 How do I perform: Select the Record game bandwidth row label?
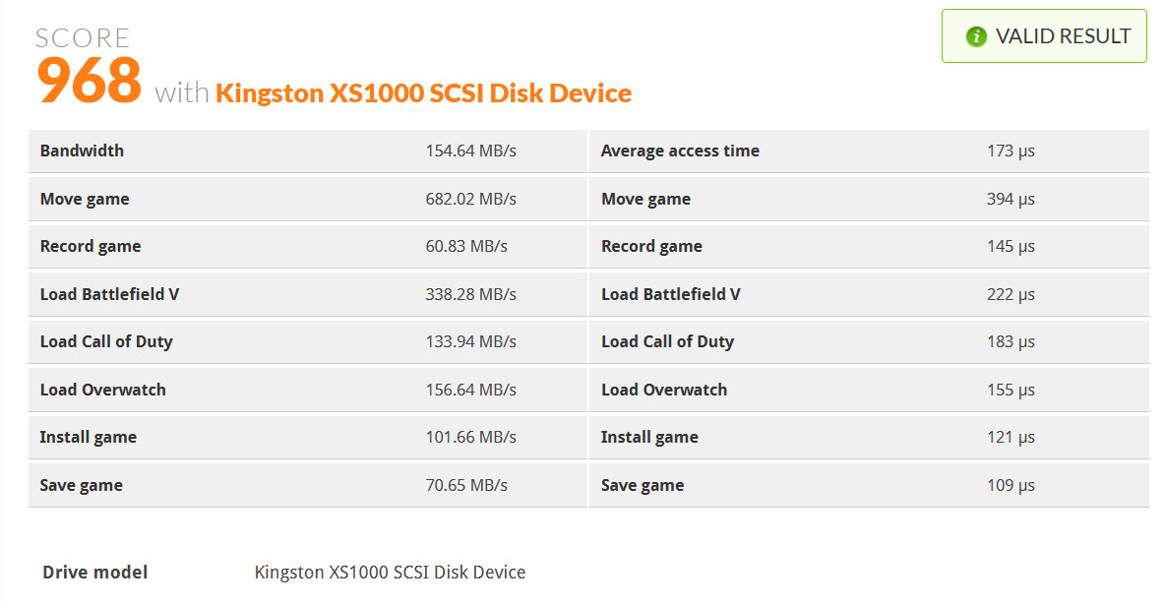[x=91, y=247]
